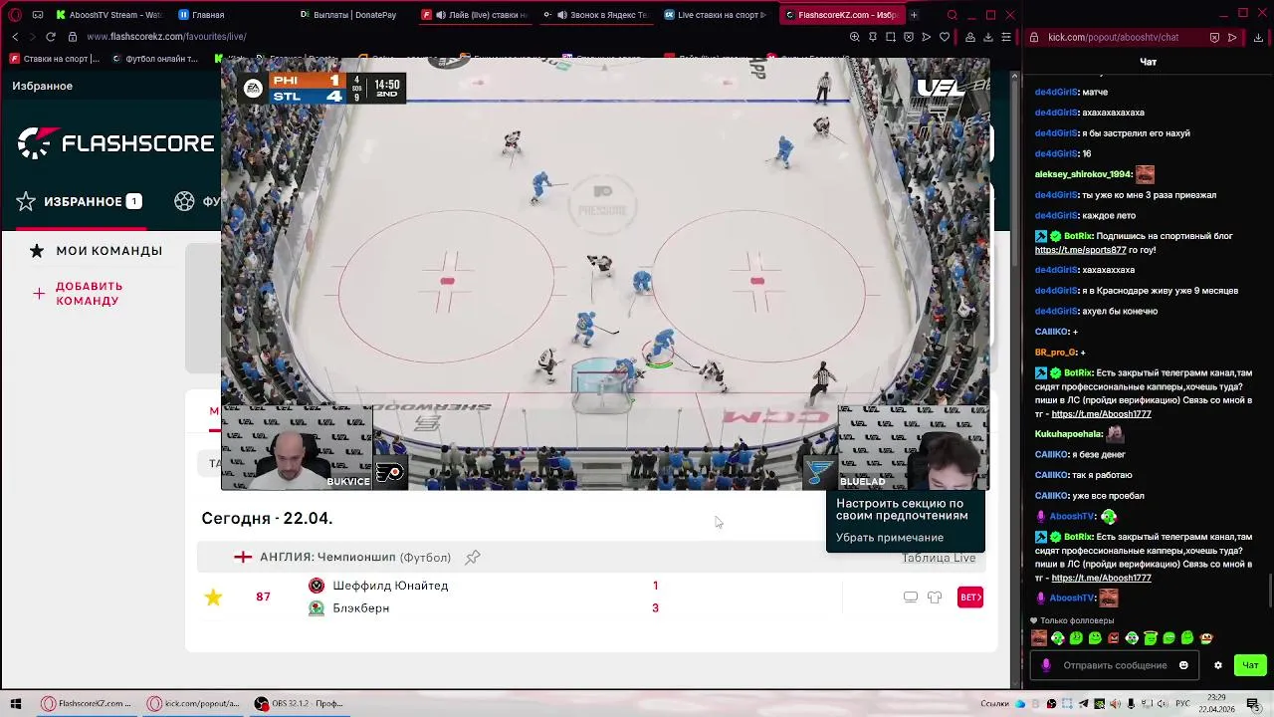This screenshot has height=717, width=1274.
Task: Insert the first face-photo emote in the row
Action: [1039, 638]
